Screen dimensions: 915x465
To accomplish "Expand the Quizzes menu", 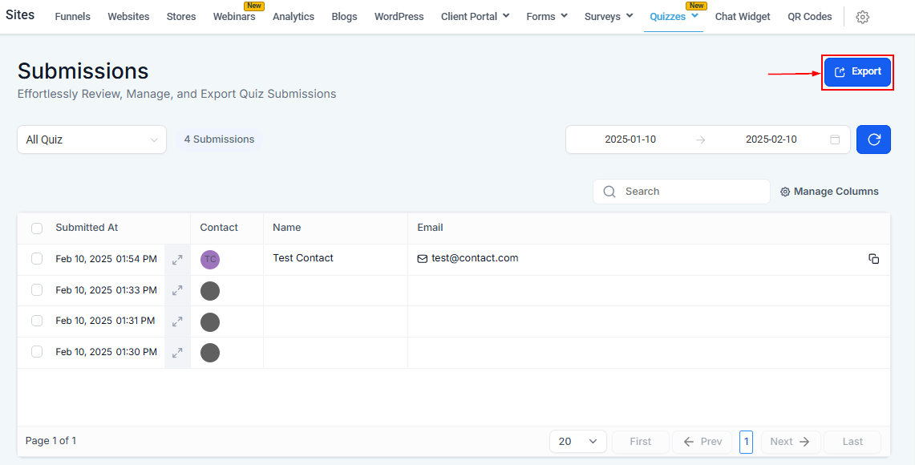I will click(674, 16).
